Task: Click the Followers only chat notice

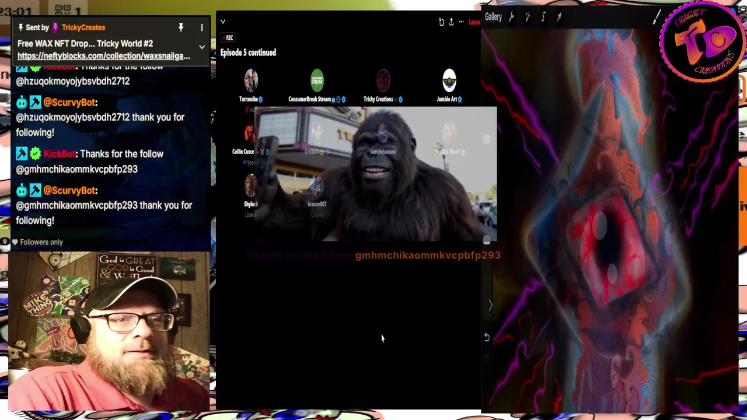Action: click(x=37, y=242)
